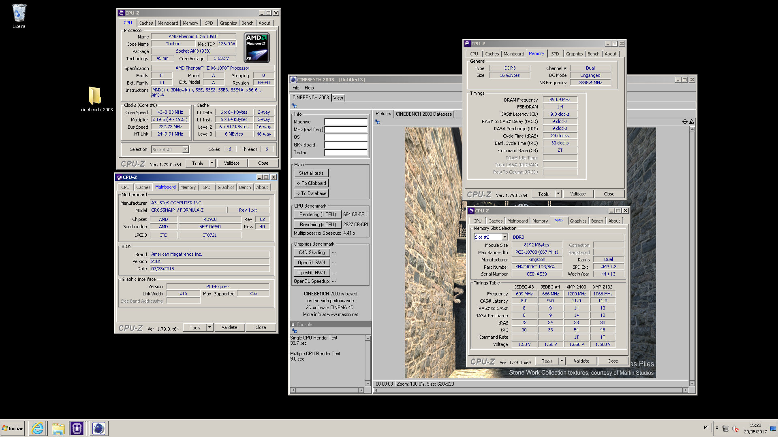Viewport: 778px width, 437px height.
Task: Expand the Slot #2 memory slot dropdown
Action: [504, 237]
